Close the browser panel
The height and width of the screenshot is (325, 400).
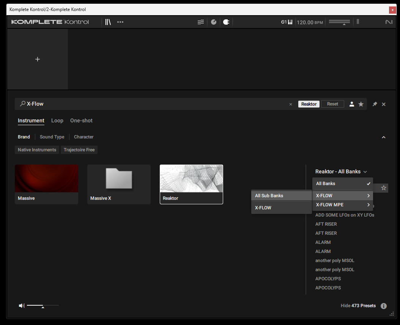383,104
